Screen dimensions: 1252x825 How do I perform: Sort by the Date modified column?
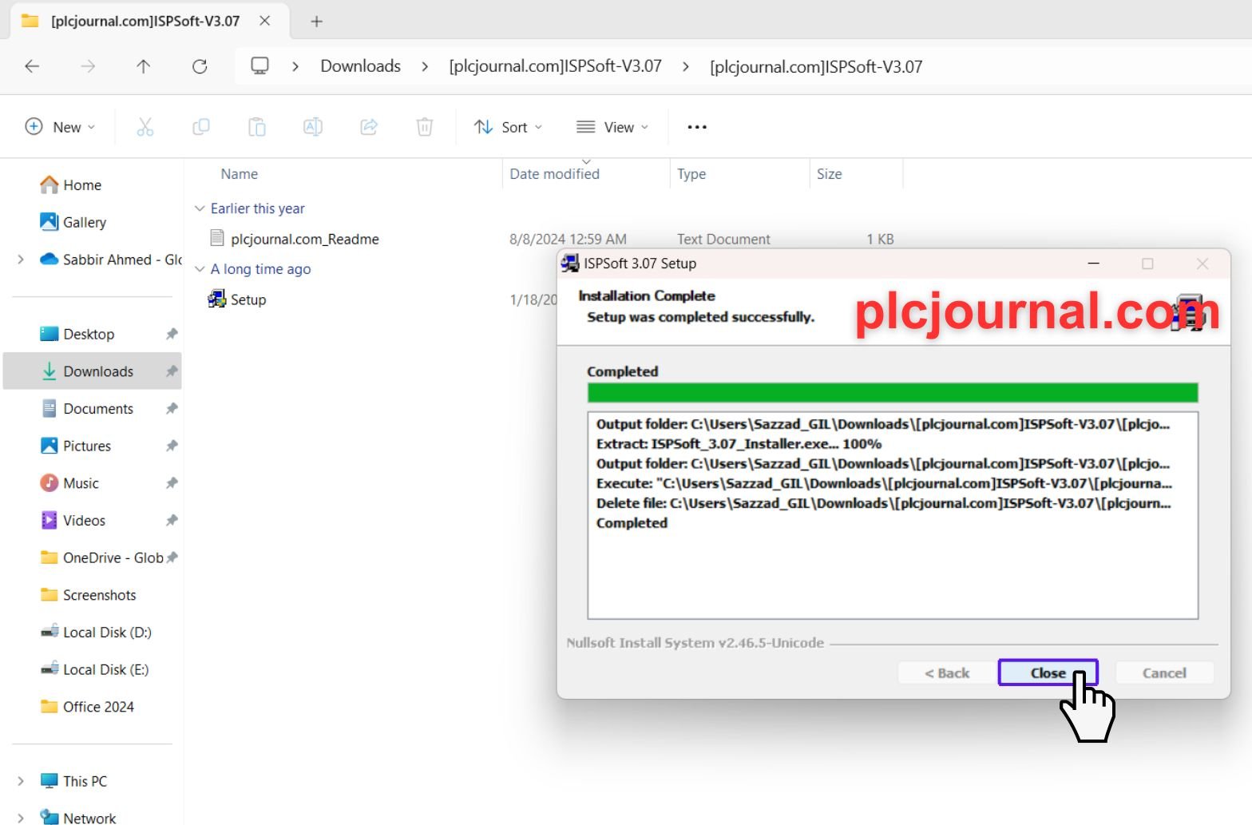(554, 174)
